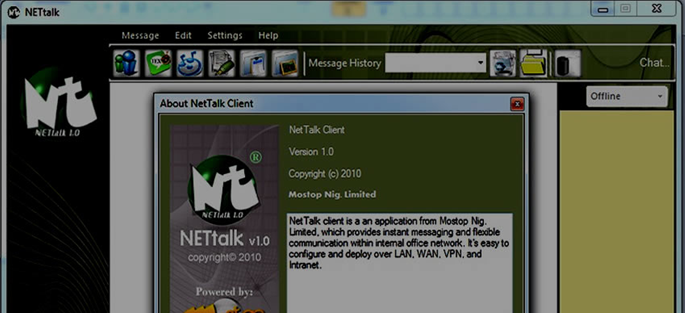The image size is (685, 313).
Task: Click the folder with chalkboard icon
Action: 284,64
